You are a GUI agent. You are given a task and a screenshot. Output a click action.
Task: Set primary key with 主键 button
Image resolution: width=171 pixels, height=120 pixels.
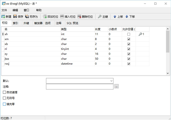coord(103,17)
